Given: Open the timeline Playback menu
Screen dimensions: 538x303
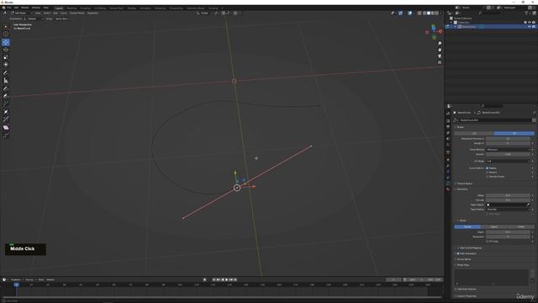Looking at the screenshot, I should tap(16, 279).
